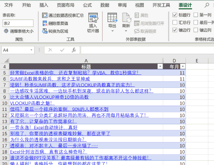Select row 12 header
The height and width of the screenshot is (165, 214).
point(4,115)
